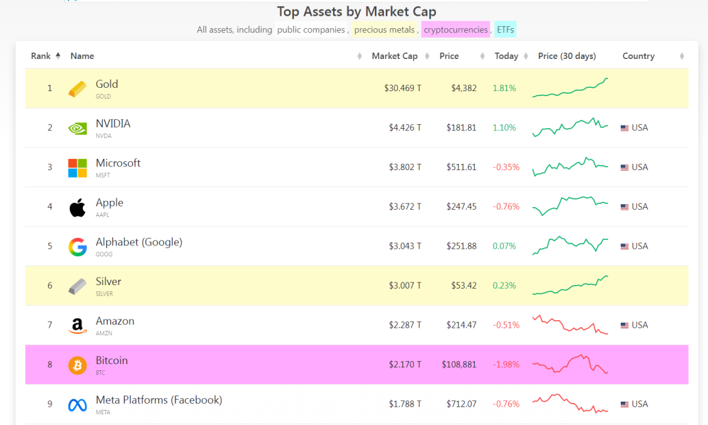
Task: Click the Gold bar icon
Action: [x=77, y=89]
